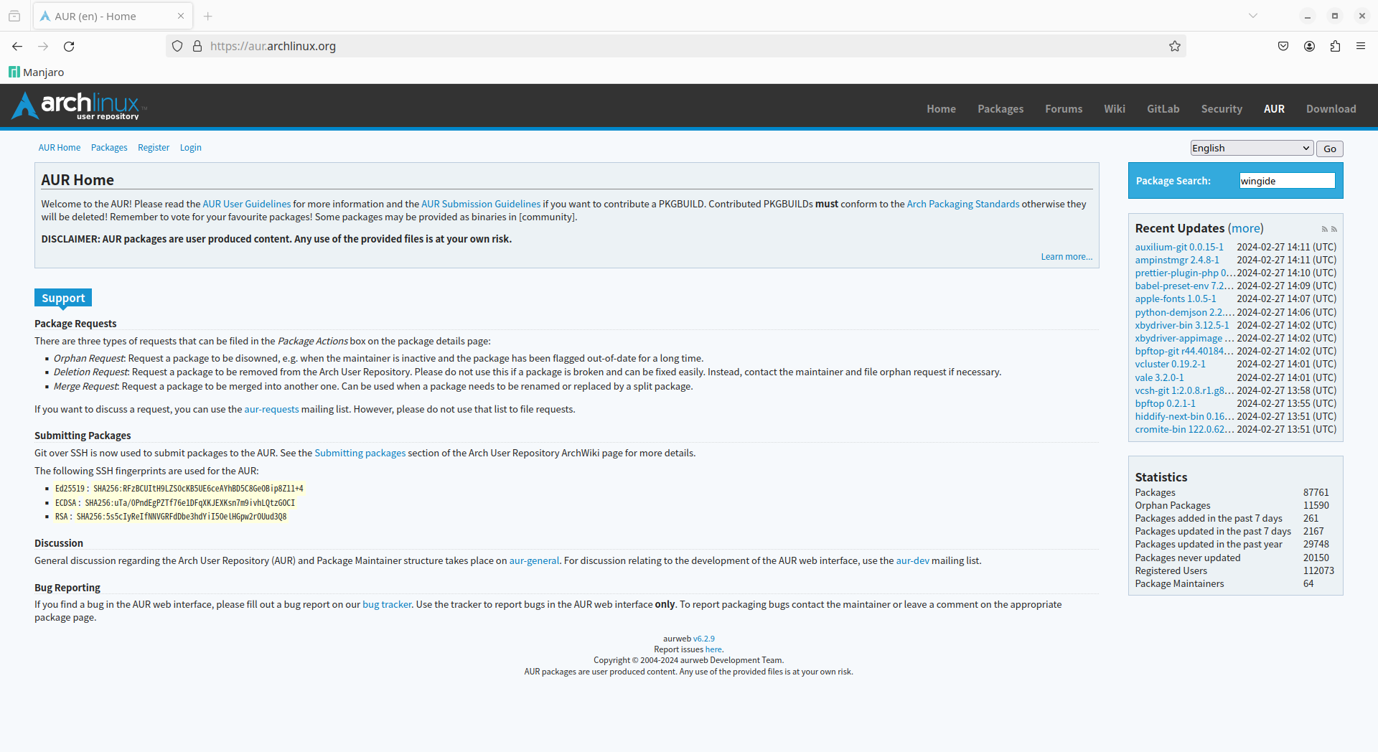The image size is (1378, 752).
Task: Open the Manjaro bookmark
Action: click(x=37, y=72)
